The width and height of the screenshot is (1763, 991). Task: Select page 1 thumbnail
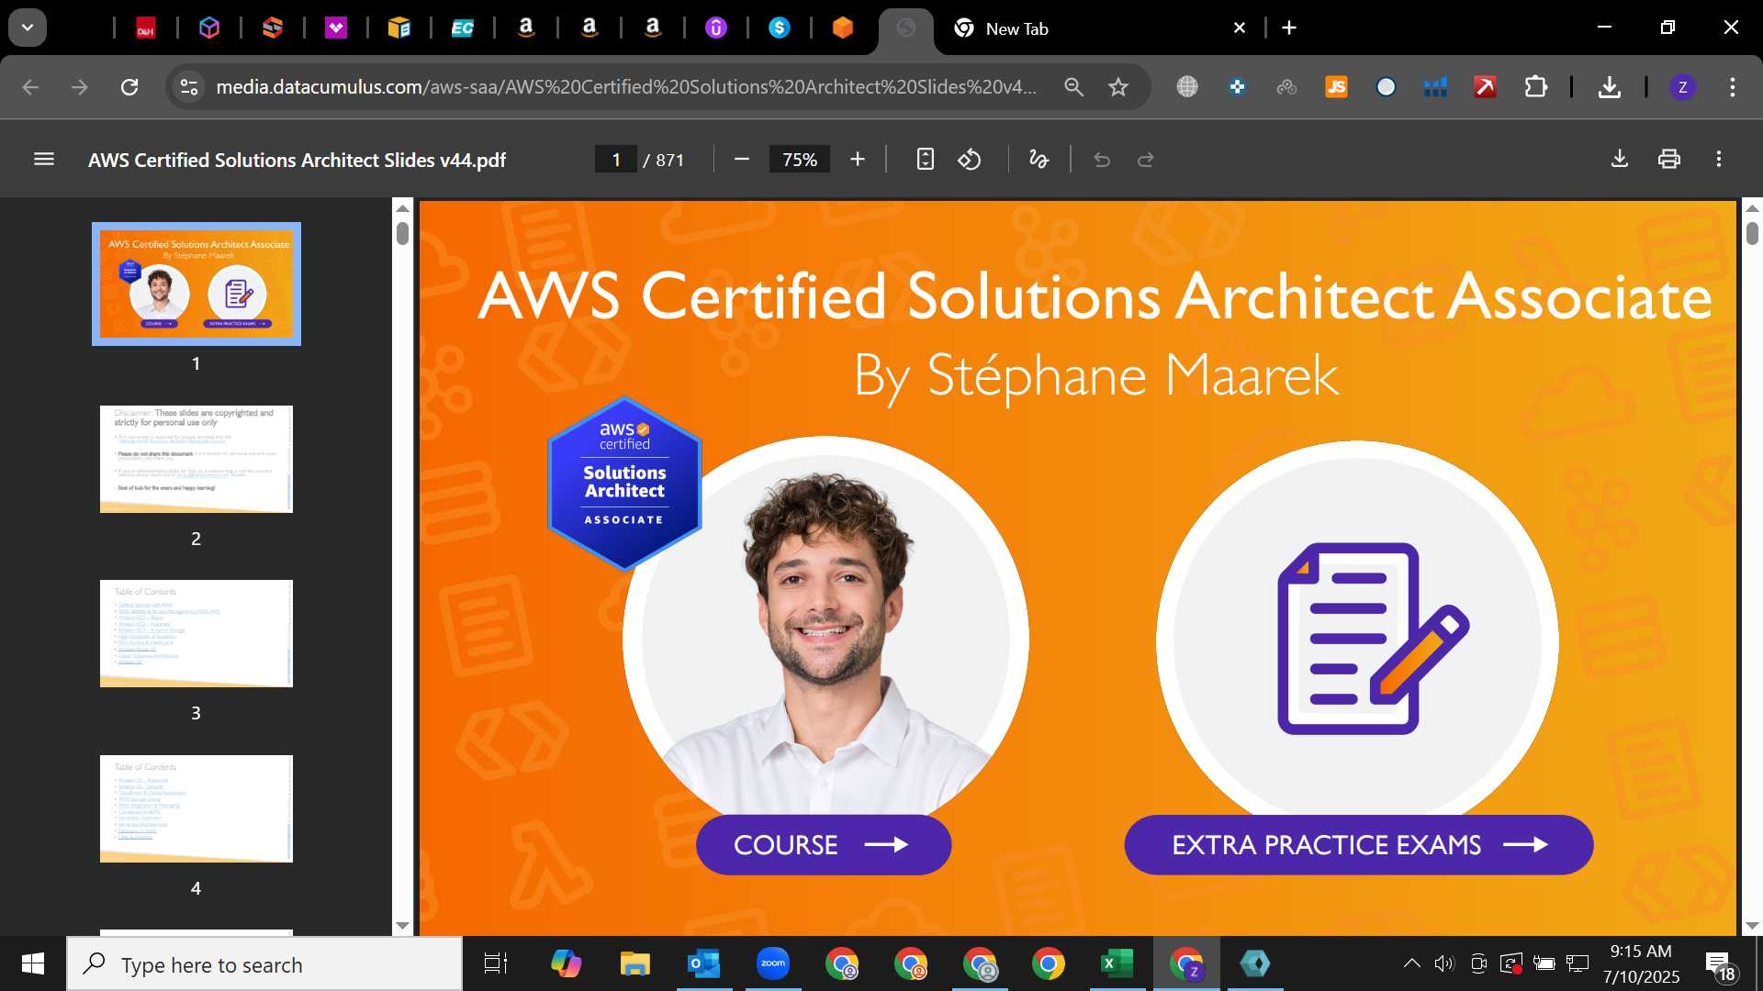click(x=197, y=284)
